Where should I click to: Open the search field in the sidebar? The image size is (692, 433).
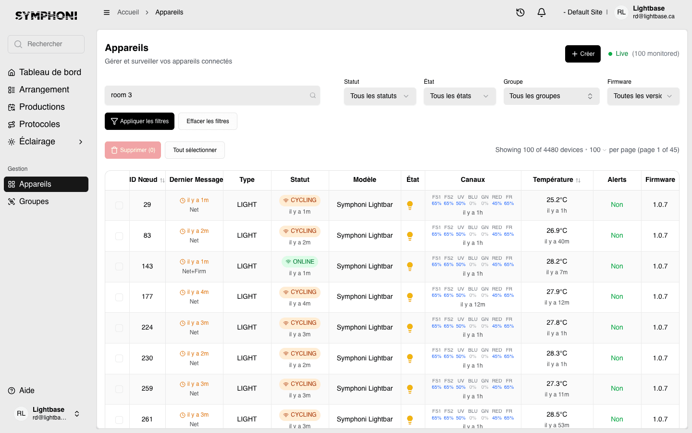pos(46,44)
